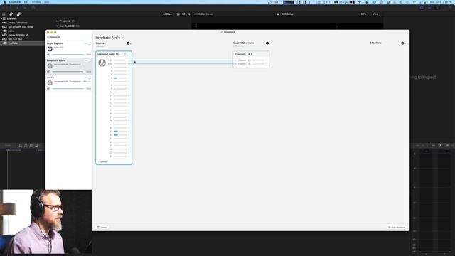
Task: Add an output channel with the plus button
Action: point(267,43)
